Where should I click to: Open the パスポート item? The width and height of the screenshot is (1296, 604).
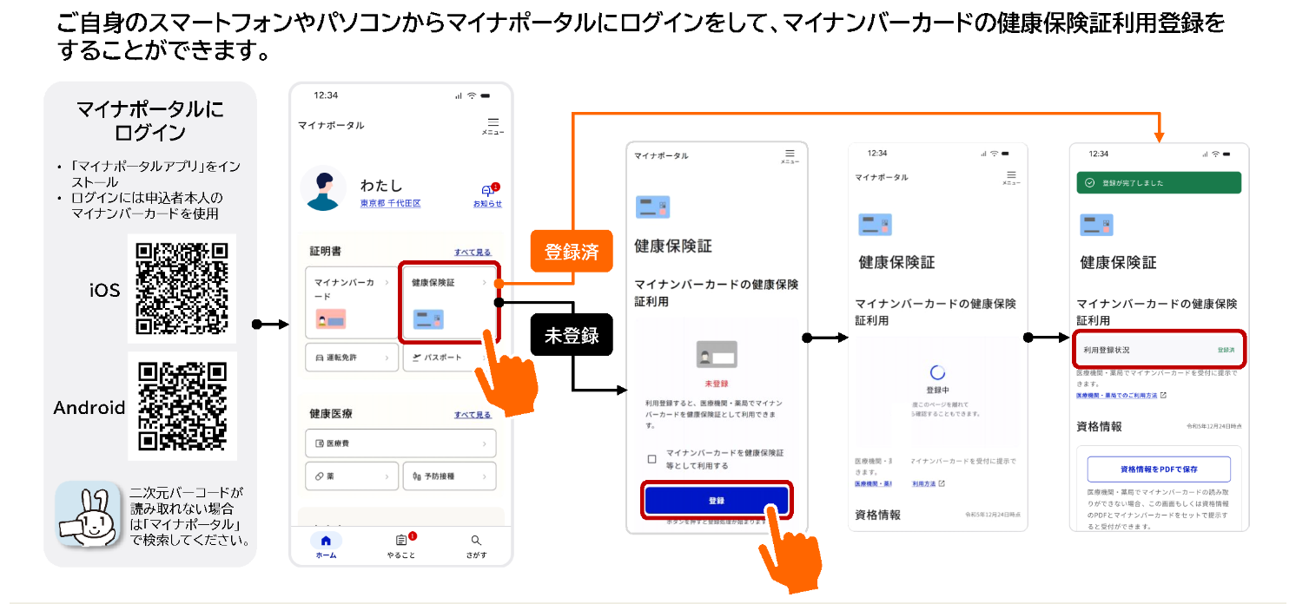pyautogui.click(x=449, y=357)
